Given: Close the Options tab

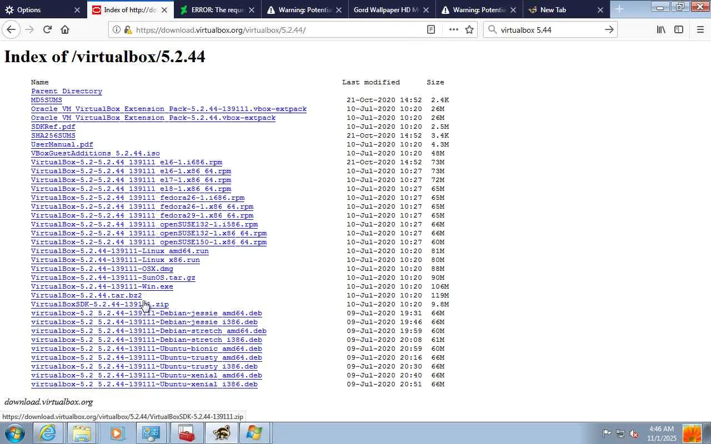Looking at the screenshot, I should pos(77,10).
